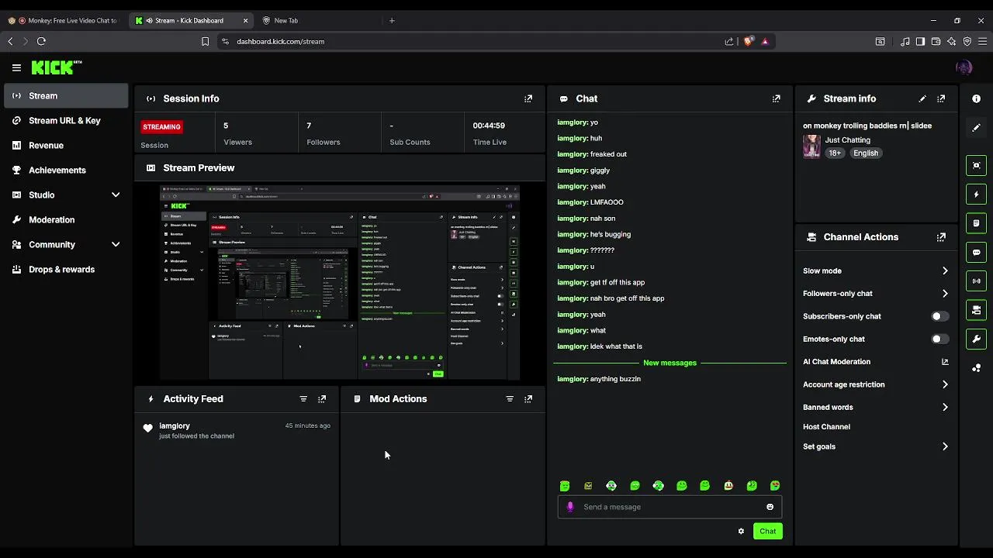The width and height of the screenshot is (993, 558).
Task: Click the share icon in the address bar
Action: pyautogui.click(x=729, y=41)
